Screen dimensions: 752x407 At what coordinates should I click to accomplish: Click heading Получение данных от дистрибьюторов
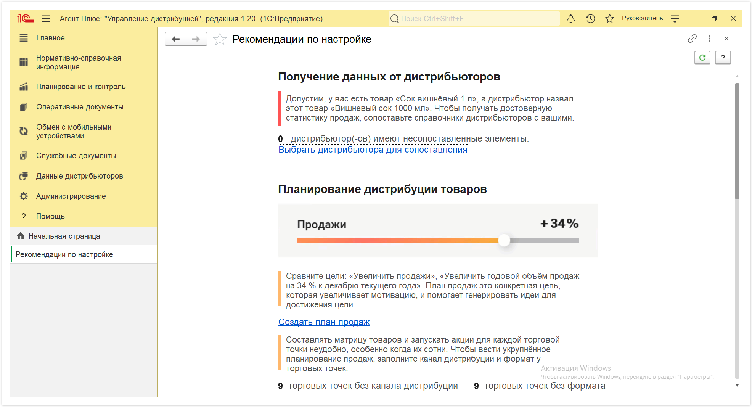click(389, 77)
